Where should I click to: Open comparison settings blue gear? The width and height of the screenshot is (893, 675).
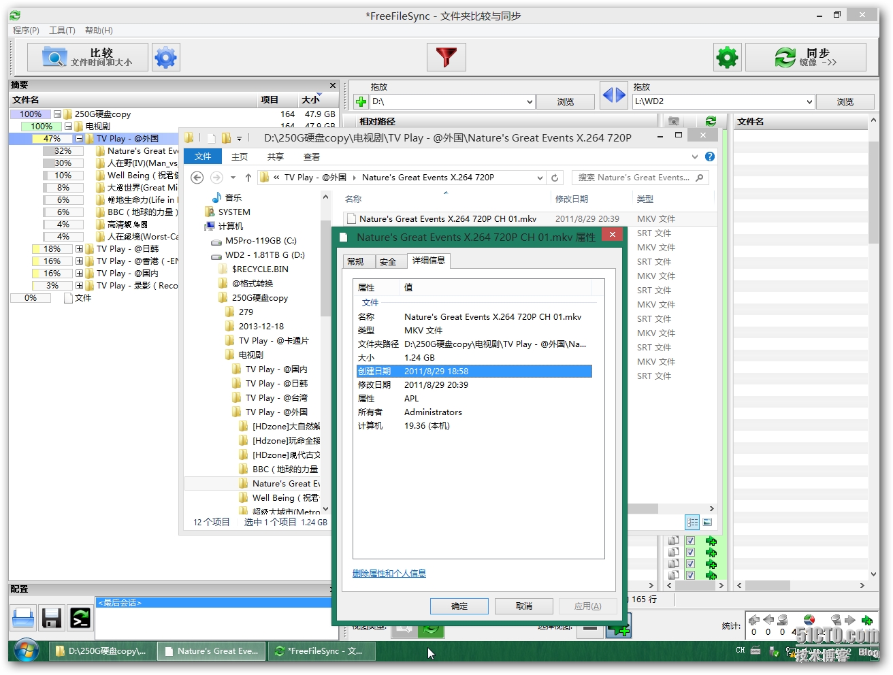[165, 57]
